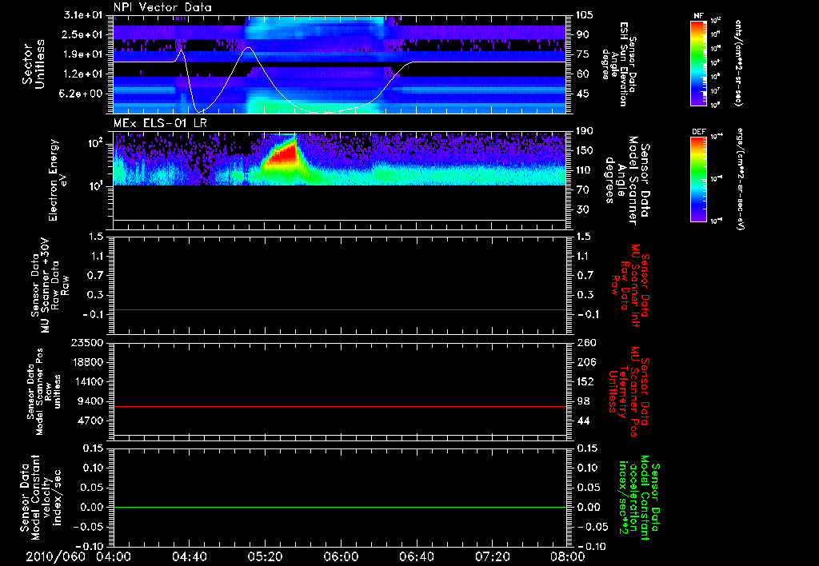Click the '9400' scanner position tick label
Screen dimensions: 819x566
(91, 401)
